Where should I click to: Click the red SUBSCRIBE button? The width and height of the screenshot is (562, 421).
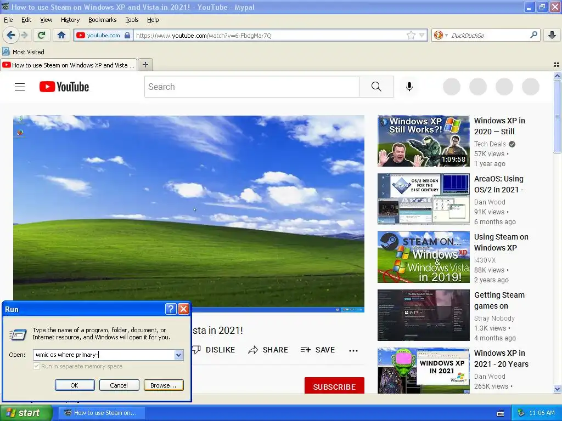(x=334, y=386)
